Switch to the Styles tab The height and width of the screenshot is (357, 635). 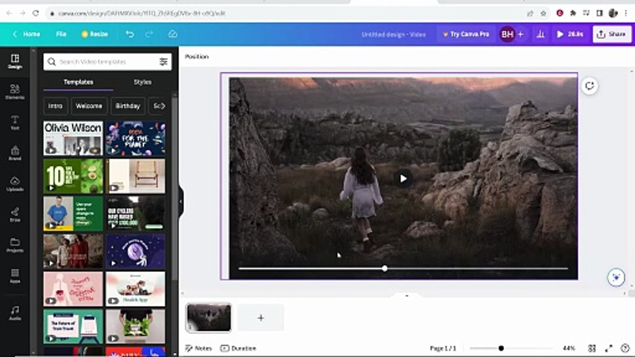142,82
